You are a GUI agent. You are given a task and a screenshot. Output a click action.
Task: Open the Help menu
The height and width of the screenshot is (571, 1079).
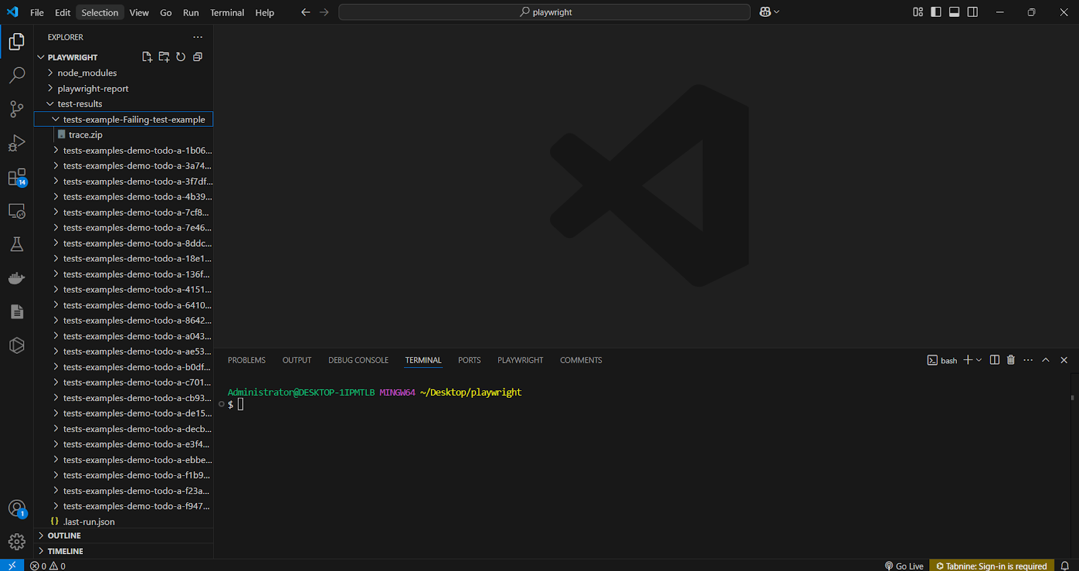pyautogui.click(x=264, y=12)
